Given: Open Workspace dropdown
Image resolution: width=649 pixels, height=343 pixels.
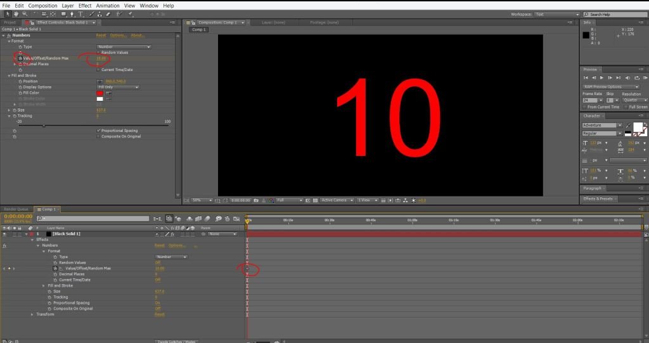Looking at the screenshot, I should tap(557, 15).
